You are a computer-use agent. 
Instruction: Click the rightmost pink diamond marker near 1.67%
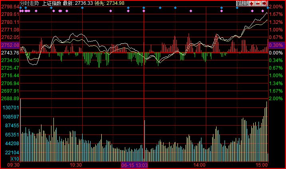coord(262,11)
